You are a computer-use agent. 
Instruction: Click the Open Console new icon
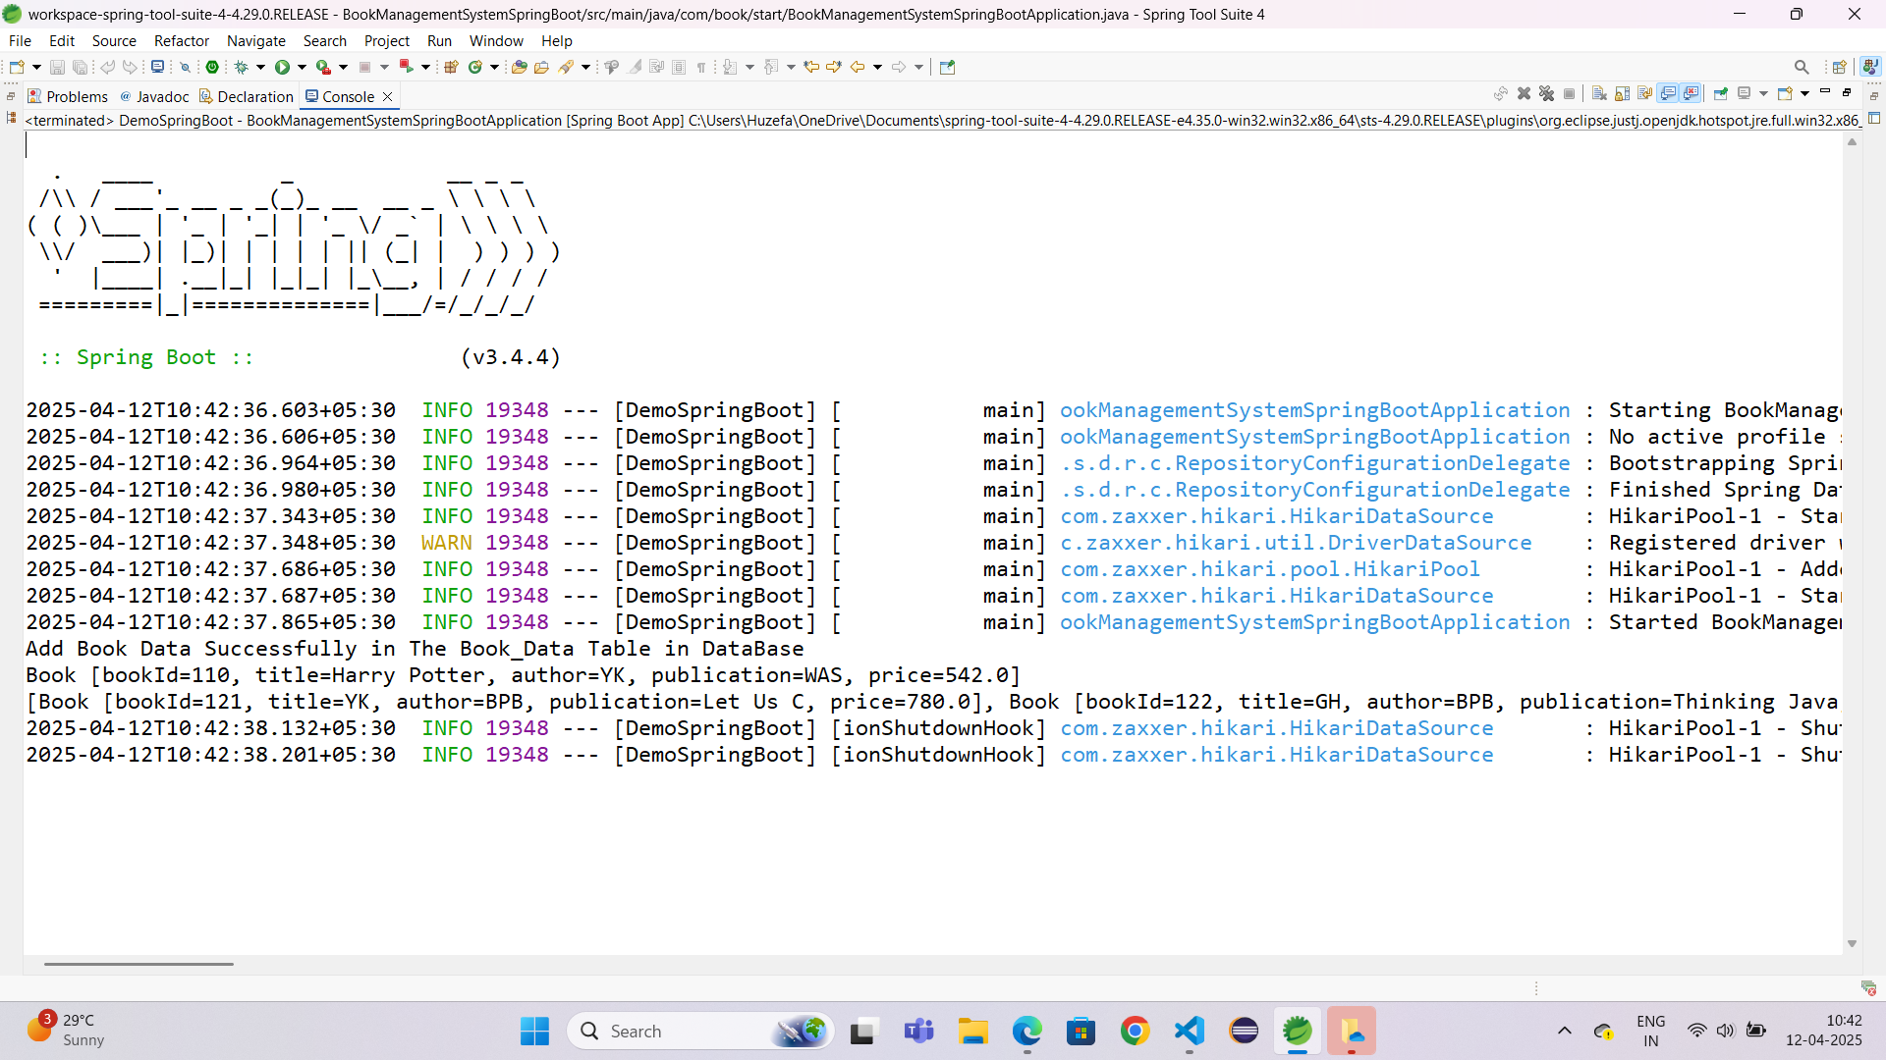coord(1786,93)
